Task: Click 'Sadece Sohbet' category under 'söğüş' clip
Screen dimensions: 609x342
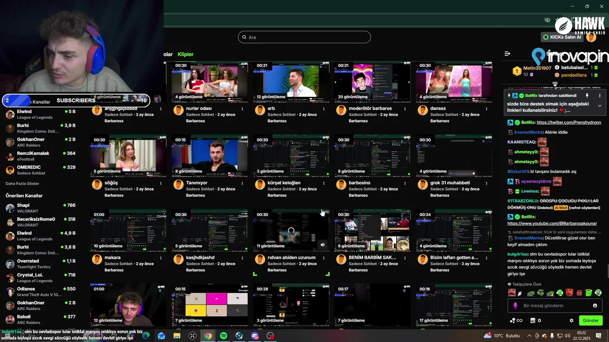Action: [x=118, y=189]
